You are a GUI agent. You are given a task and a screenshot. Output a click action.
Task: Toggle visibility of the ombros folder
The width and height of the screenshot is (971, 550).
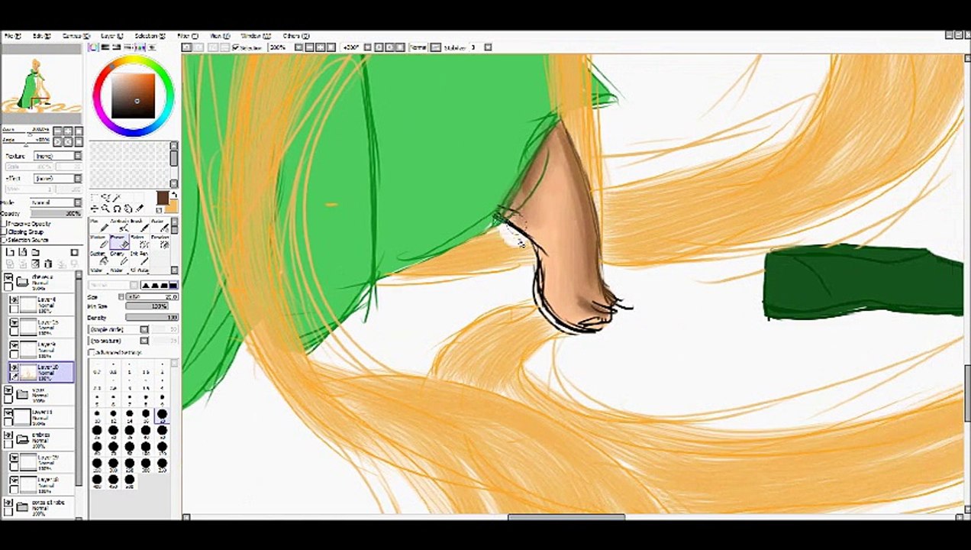pyautogui.click(x=8, y=435)
